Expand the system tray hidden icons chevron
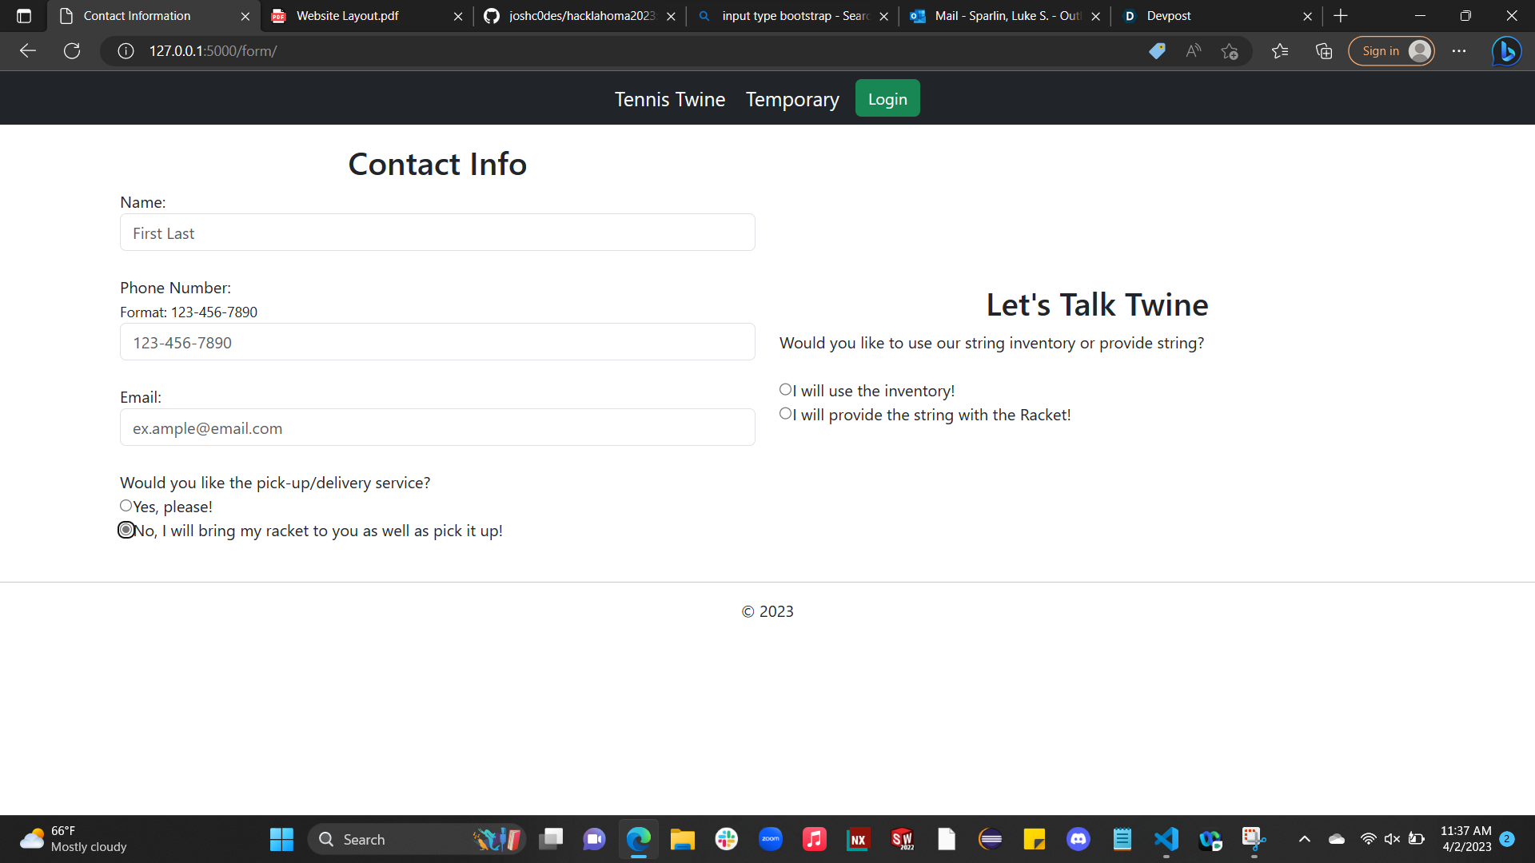Image resolution: width=1535 pixels, height=863 pixels. 1304,839
